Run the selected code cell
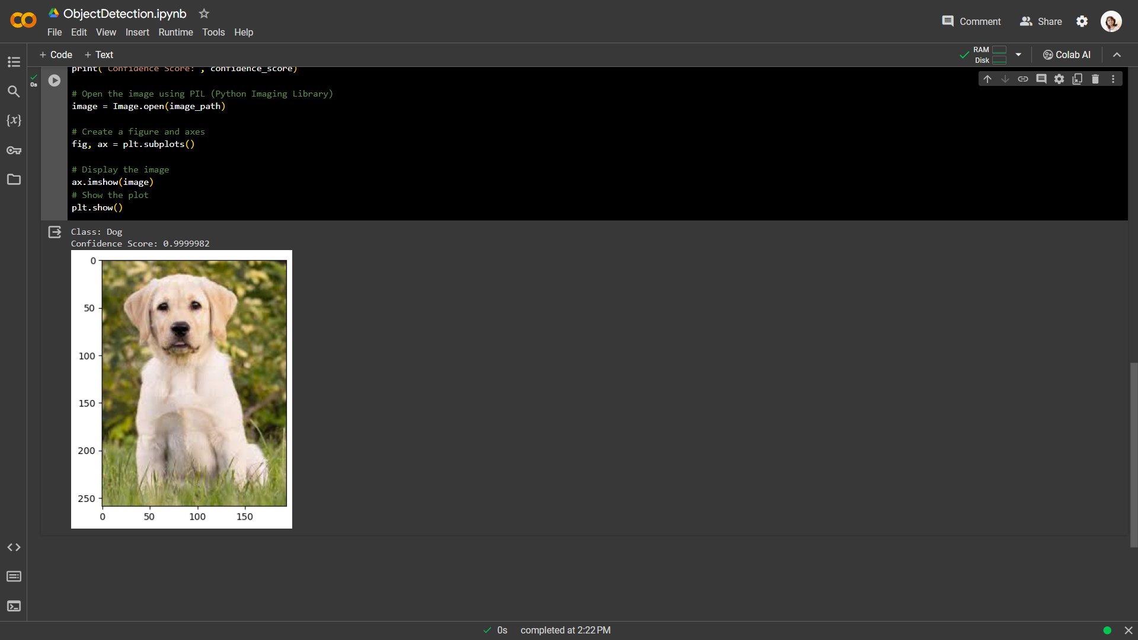1138x640 pixels. 54,80
